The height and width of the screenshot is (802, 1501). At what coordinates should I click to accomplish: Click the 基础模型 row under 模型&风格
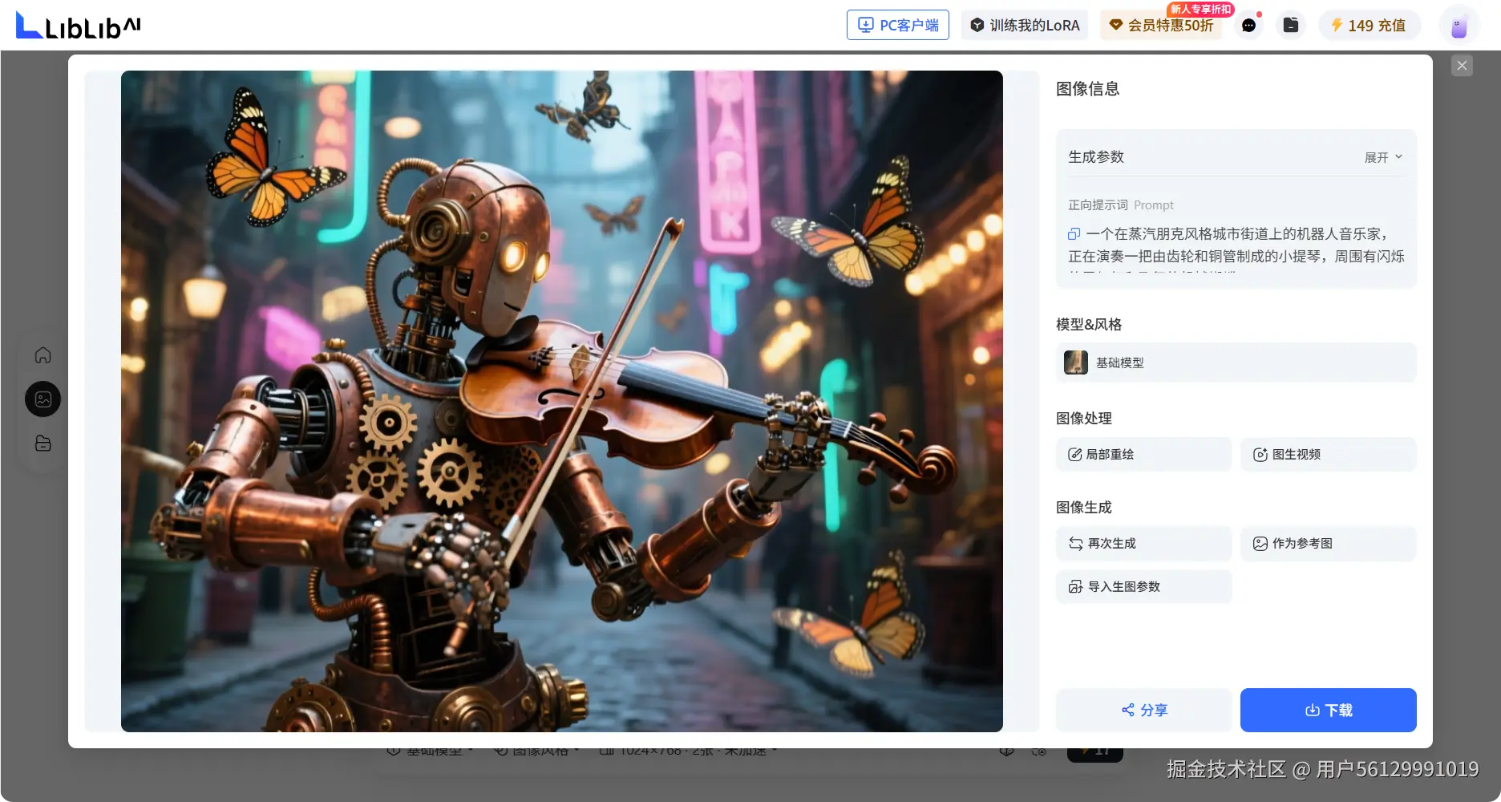(1236, 363)
